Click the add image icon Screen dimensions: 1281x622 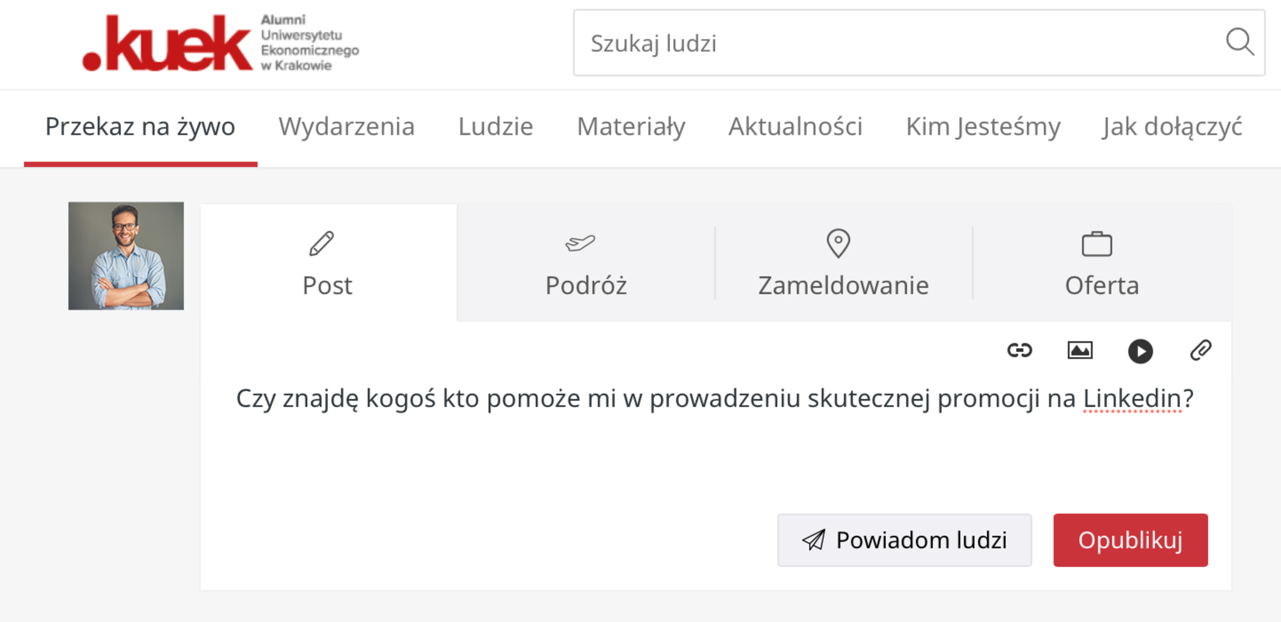pyautogui.click(x=1080, y=351)
